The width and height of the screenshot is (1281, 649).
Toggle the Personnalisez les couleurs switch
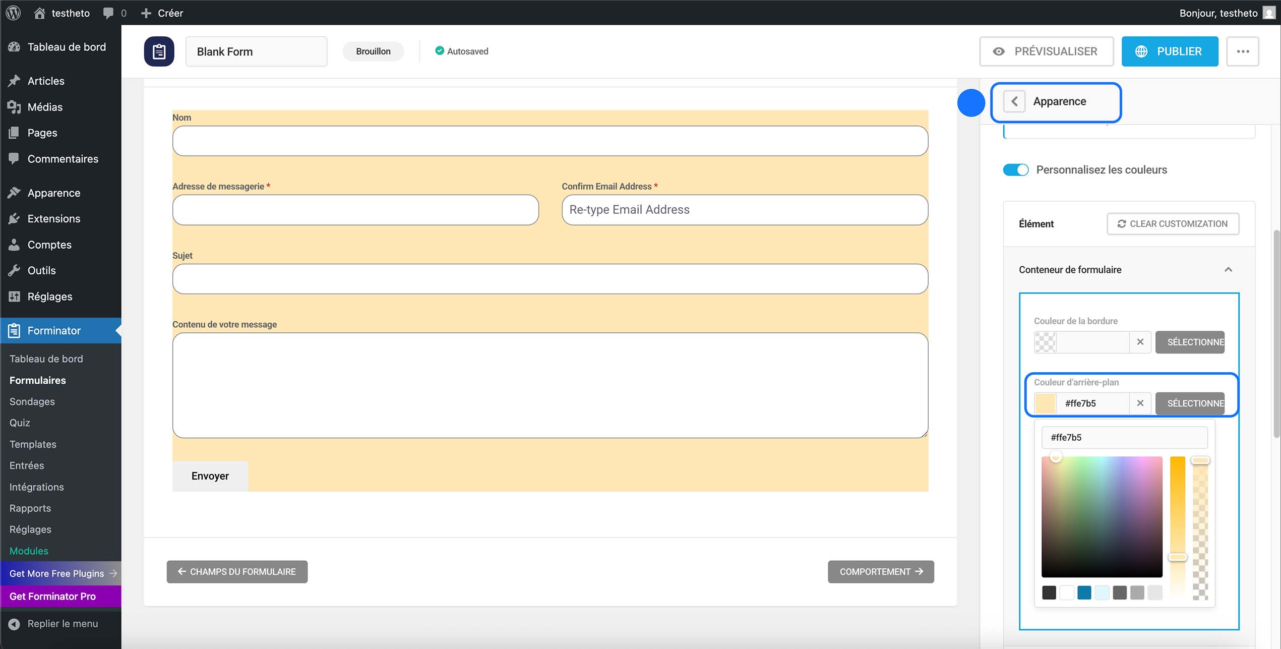(x=1015, y=170)
